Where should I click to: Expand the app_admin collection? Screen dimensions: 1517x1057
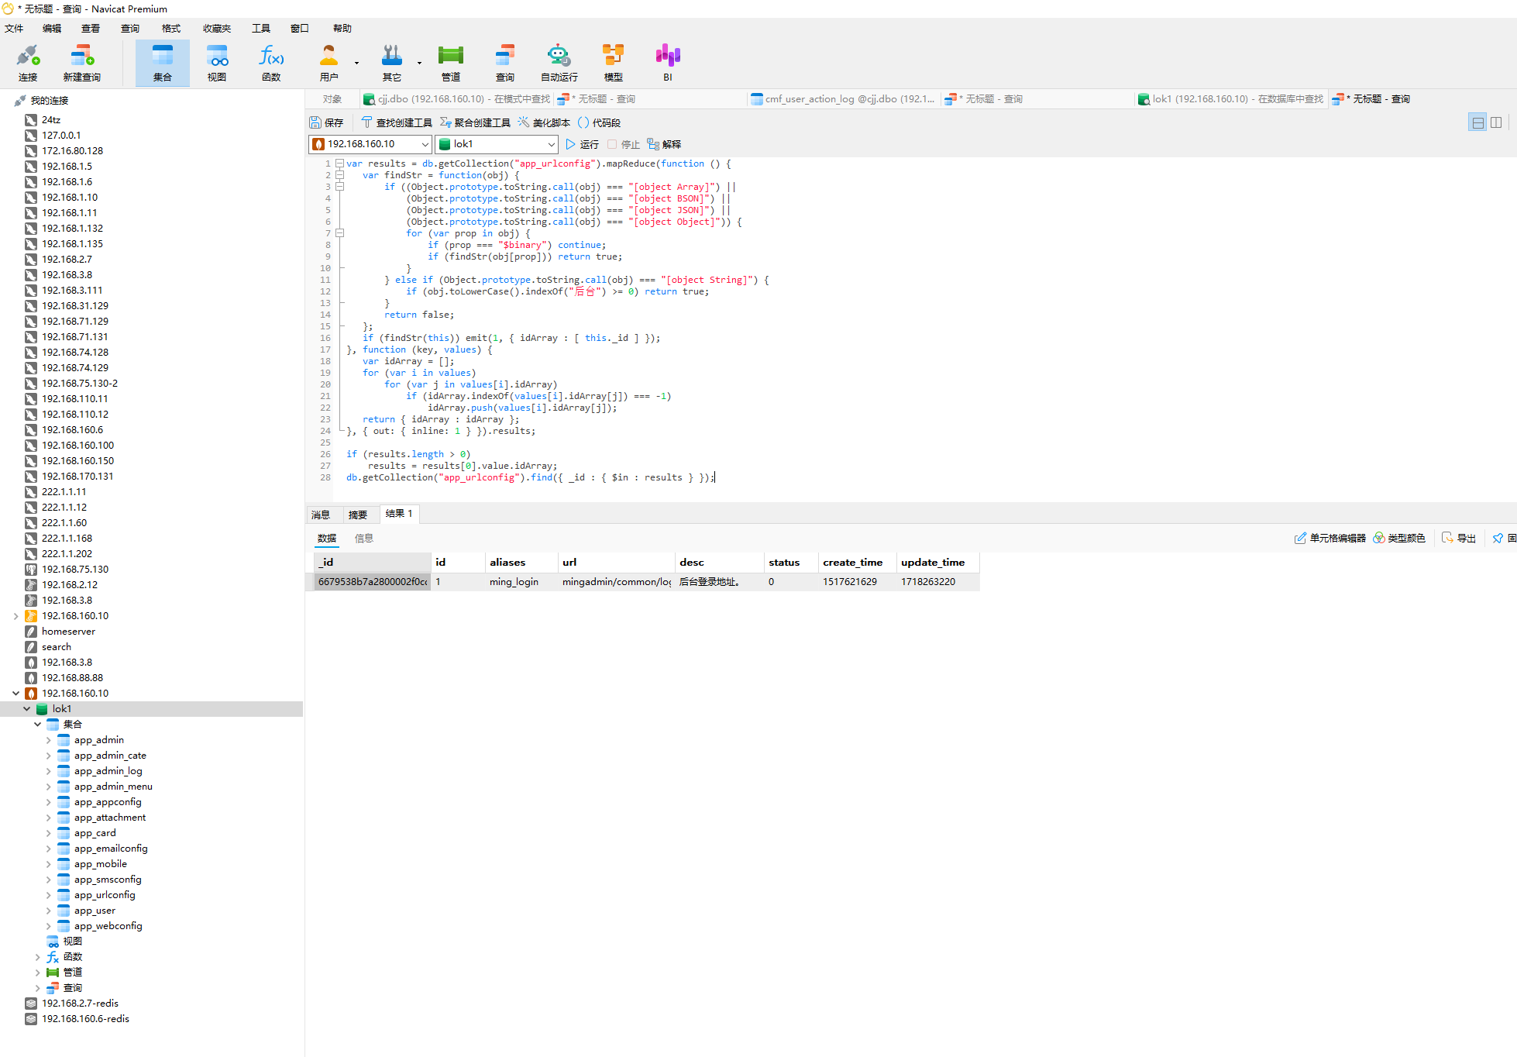coord(48,740)
